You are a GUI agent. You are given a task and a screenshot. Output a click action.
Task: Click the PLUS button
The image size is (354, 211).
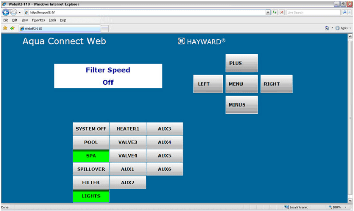[x=241, y=63]
